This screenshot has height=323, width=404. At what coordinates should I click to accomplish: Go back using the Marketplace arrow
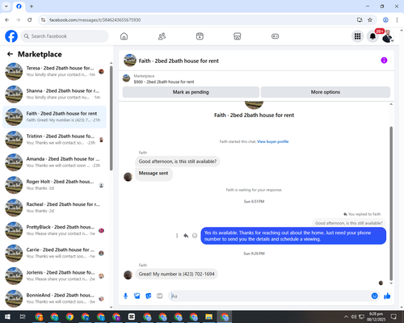click(x=10, y=54)
